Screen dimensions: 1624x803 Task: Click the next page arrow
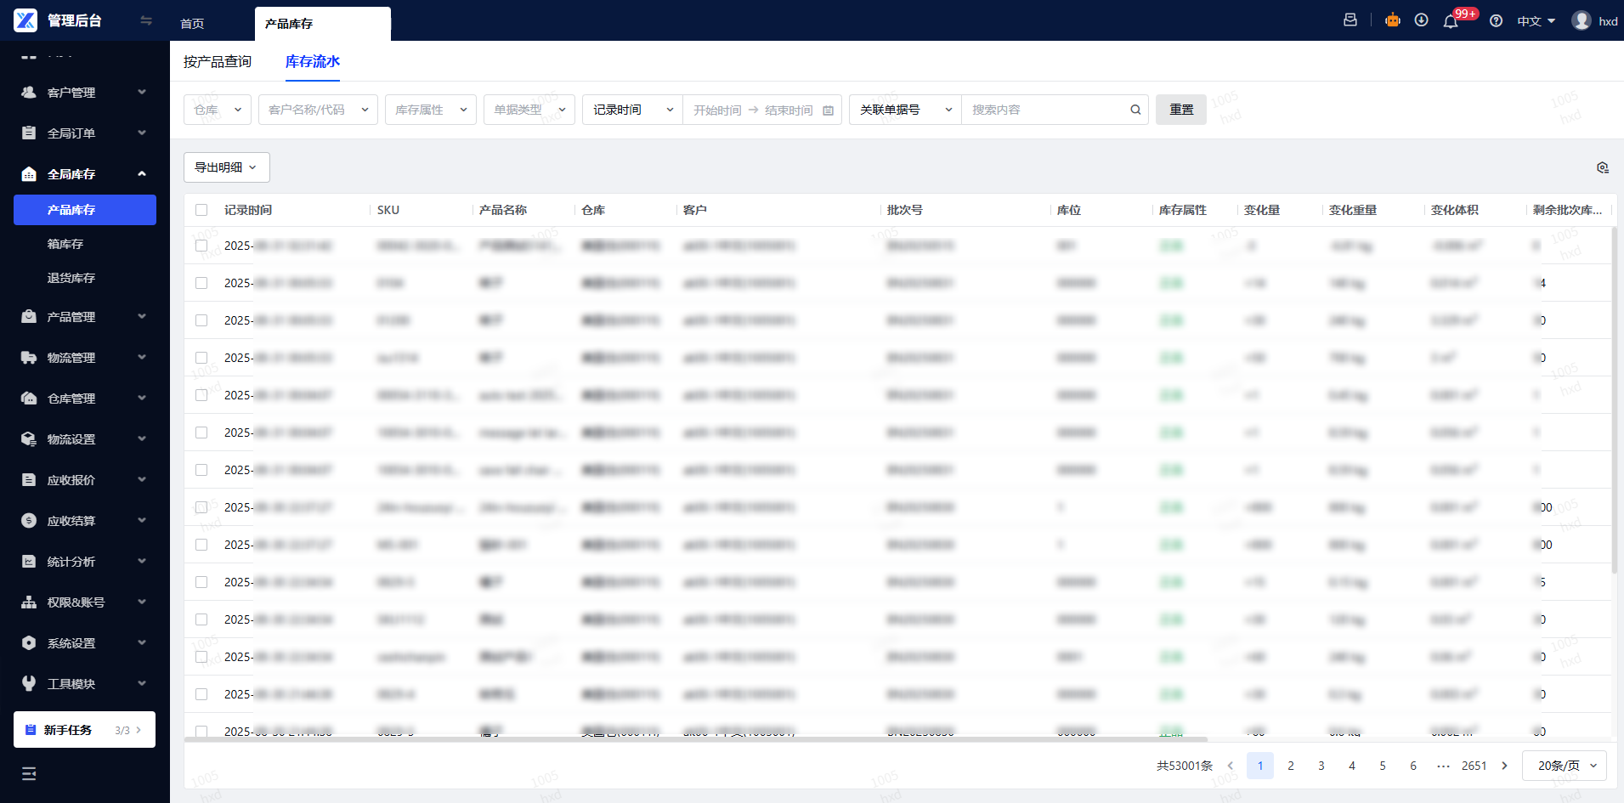point(1505,766)
